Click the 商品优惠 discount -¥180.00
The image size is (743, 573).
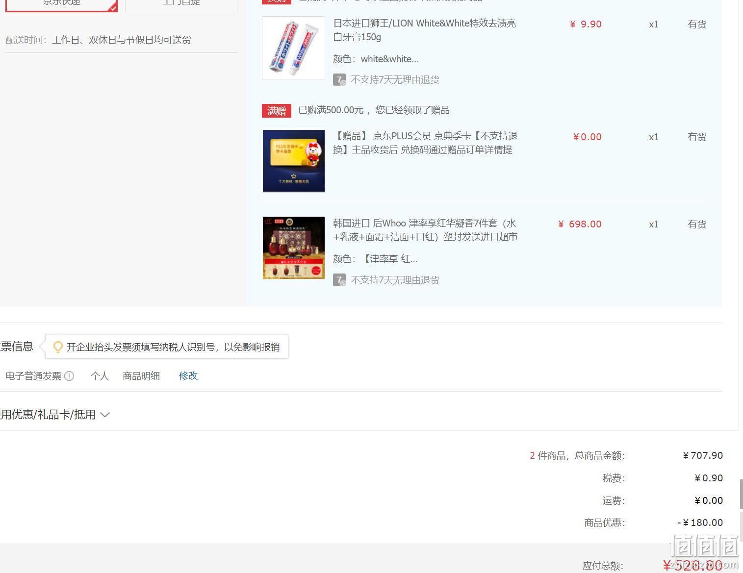[x=700, y=523]
